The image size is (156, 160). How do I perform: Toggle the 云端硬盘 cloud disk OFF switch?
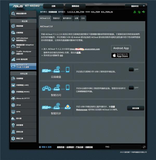tap(134, 70)
